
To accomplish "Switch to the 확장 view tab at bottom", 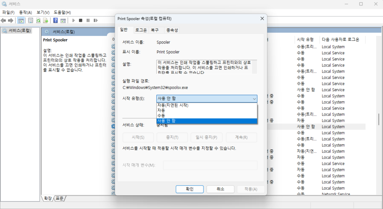I will click(48, 199).
